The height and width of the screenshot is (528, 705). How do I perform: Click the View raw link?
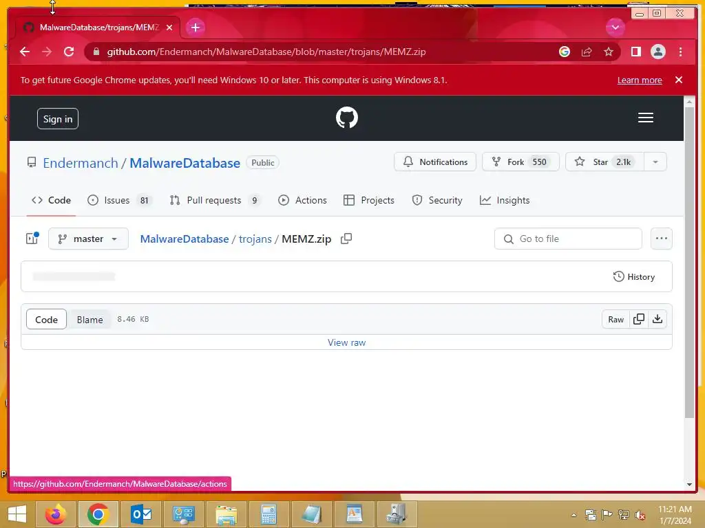[x=347, y=342]
